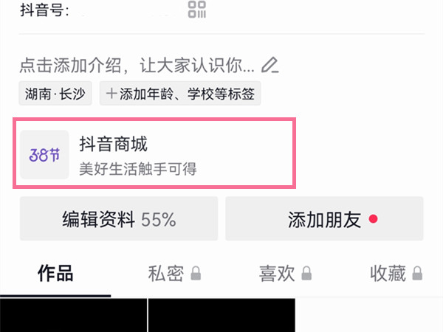
Task: Tap the 添加朋友 button
Action: [x=324, y=219]
